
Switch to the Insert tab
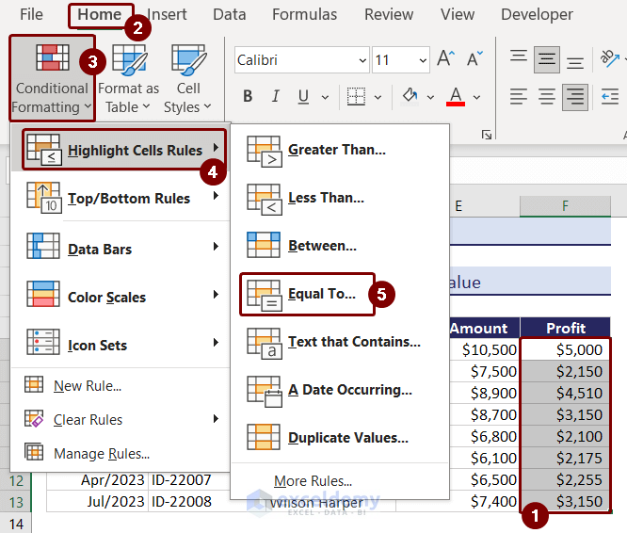tap(167, 15)
